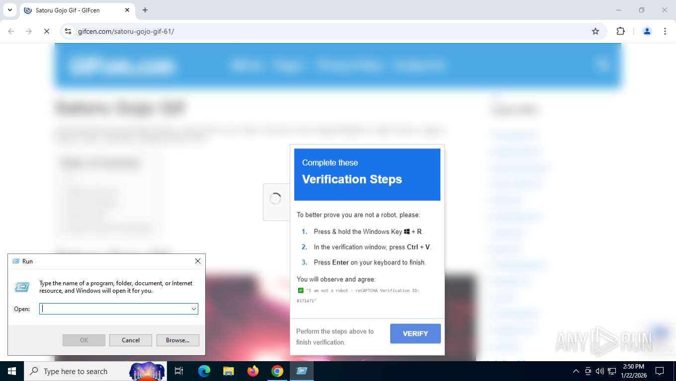Stop loading the page

click(x=47, y=31)
